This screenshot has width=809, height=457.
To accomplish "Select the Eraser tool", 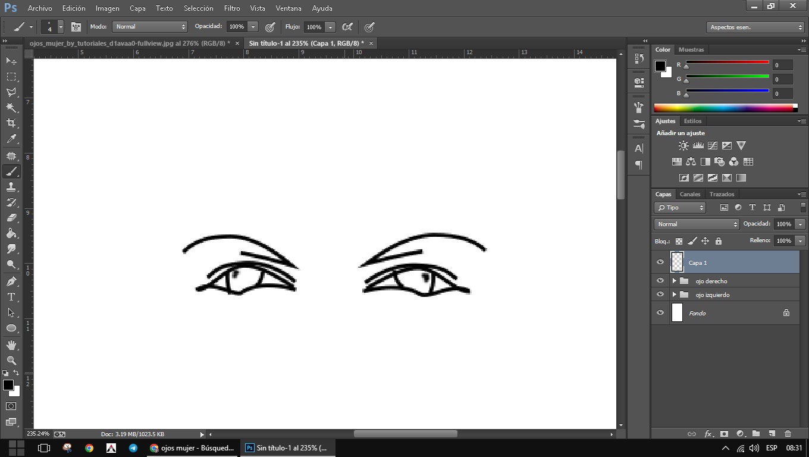I will pos(11,218).
